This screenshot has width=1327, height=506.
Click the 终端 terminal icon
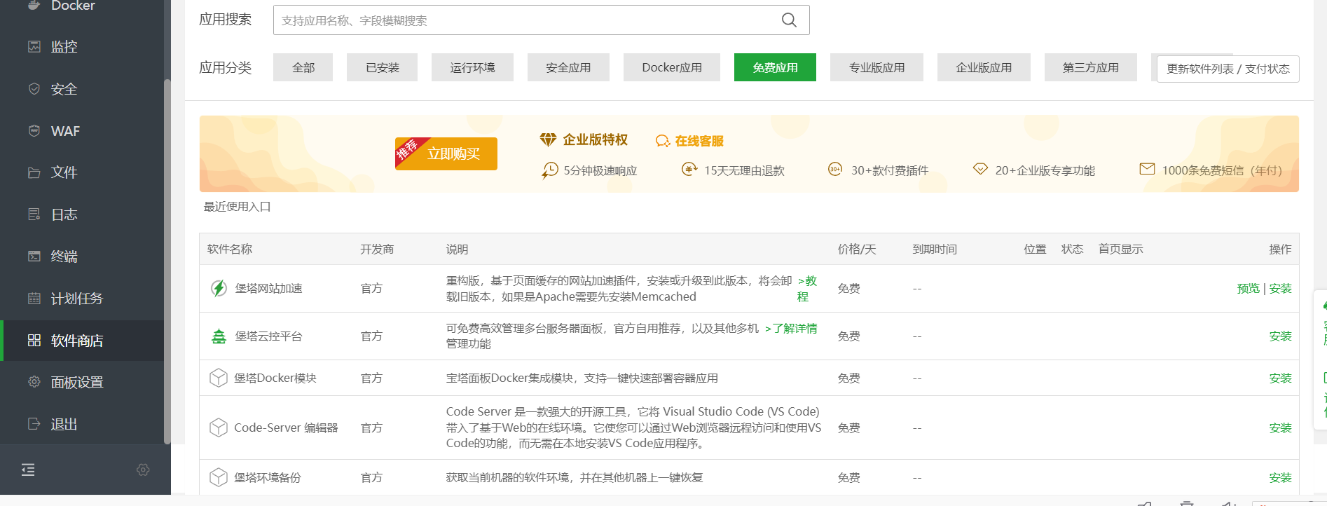pyautogui.click(x=34, y=257)
